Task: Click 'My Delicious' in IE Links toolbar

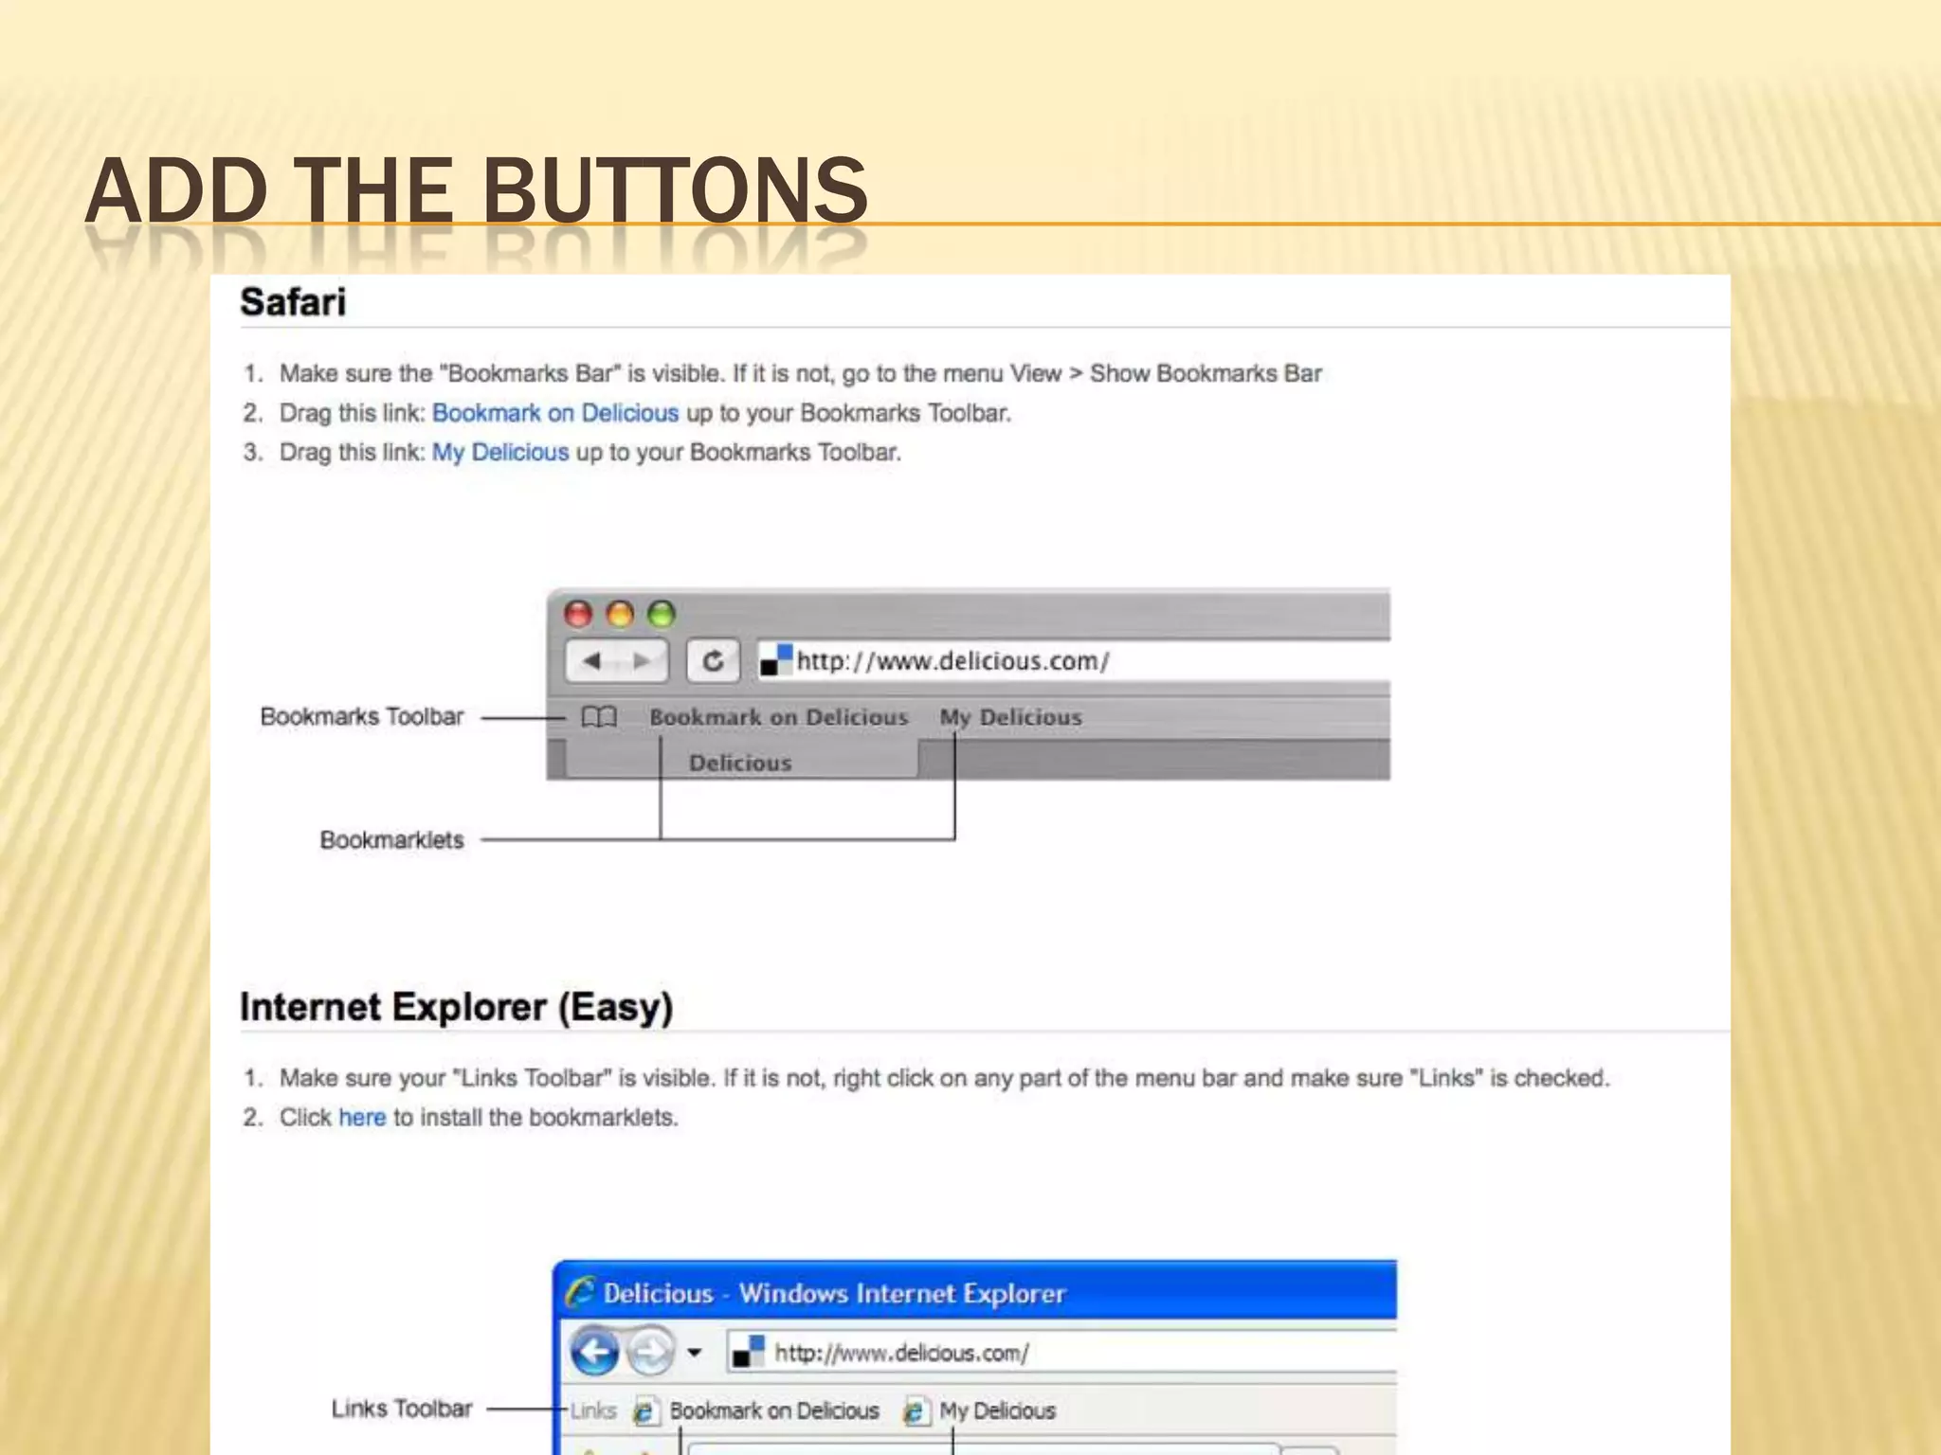Action: pos(997,1410)
